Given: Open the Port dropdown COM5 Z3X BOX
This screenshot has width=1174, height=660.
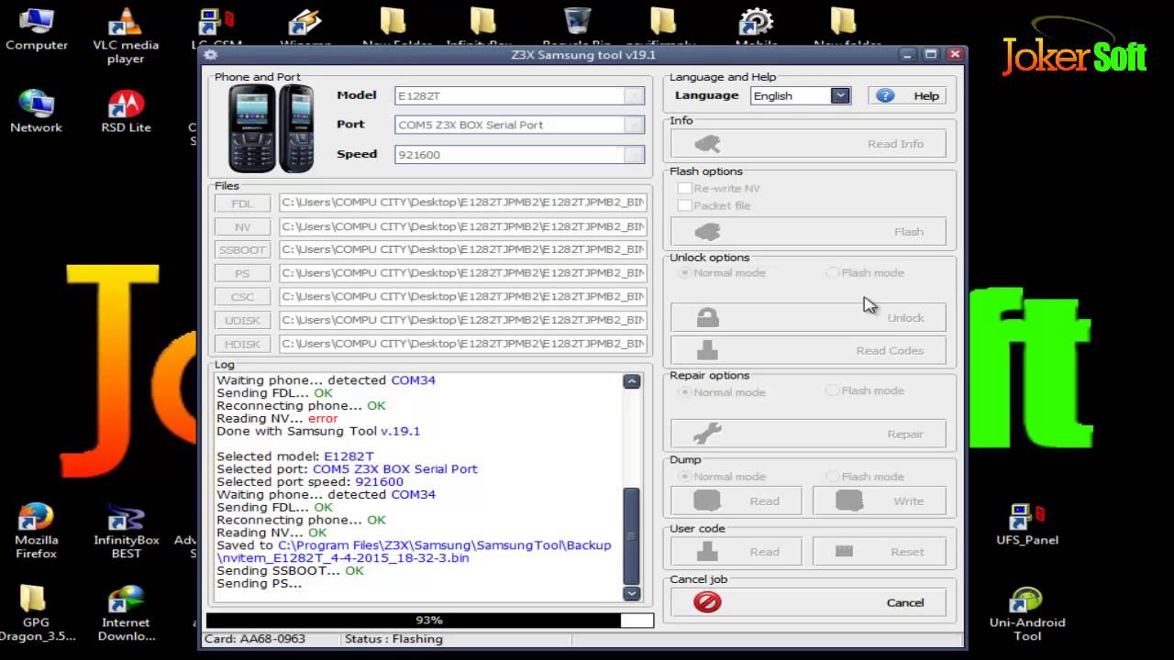Looking at the screenshot, I should [634, 125].
